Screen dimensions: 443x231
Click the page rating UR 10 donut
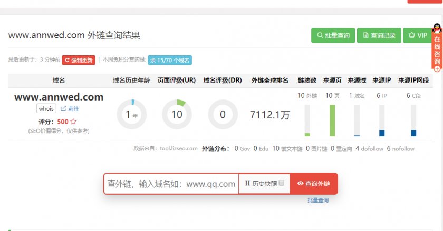[x=177, y=114]
